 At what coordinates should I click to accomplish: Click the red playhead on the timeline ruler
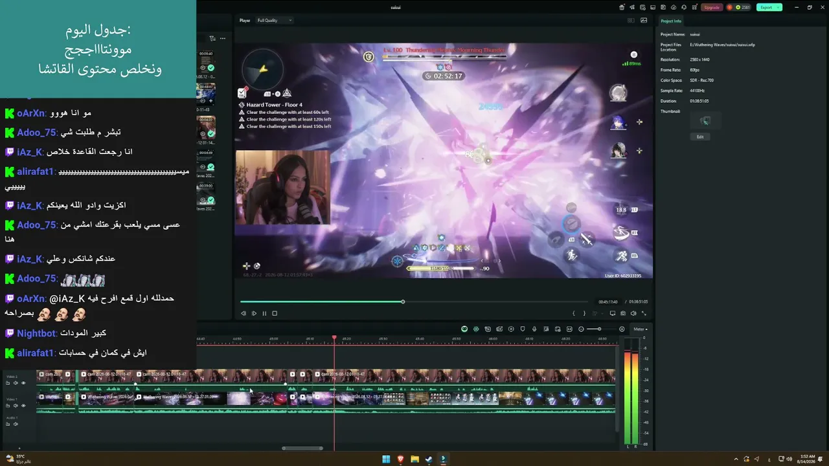334,338
